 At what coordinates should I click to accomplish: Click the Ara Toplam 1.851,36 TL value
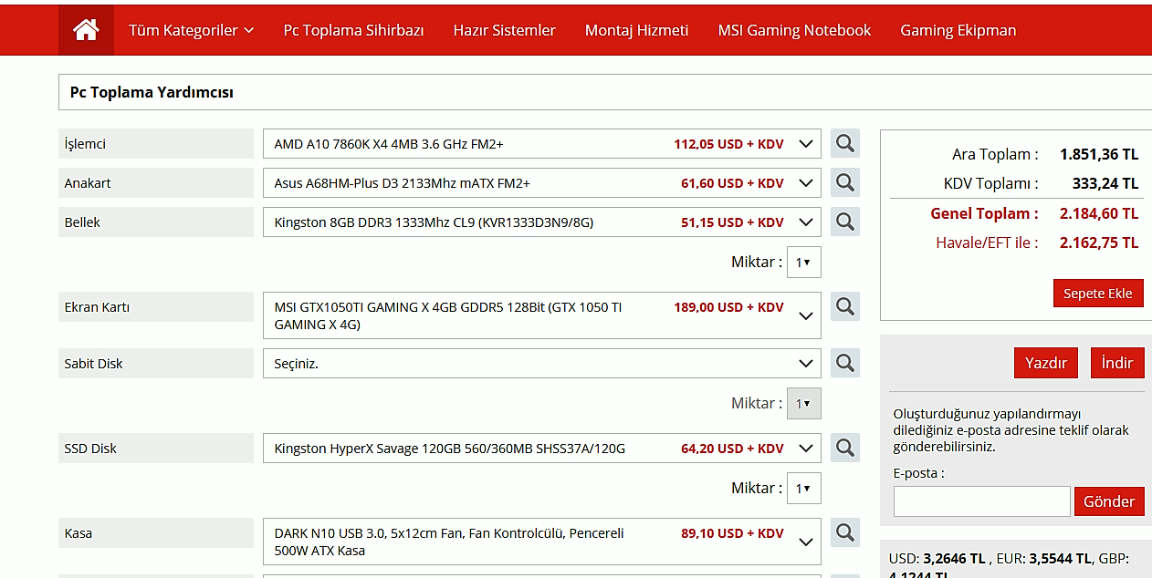tap(1099, 154)
